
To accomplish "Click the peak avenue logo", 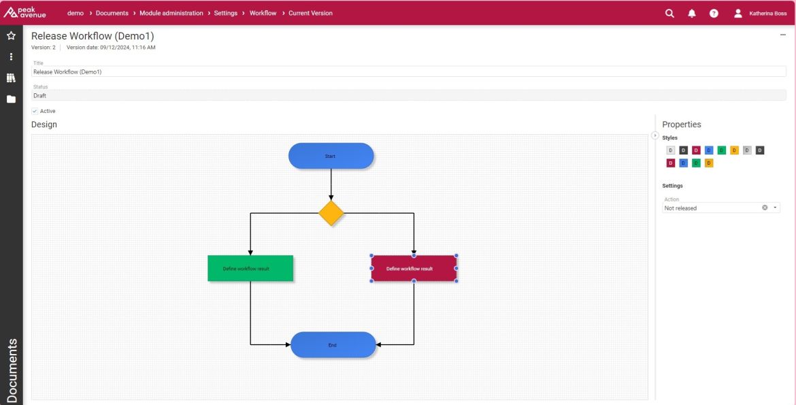I will [24, 13].
